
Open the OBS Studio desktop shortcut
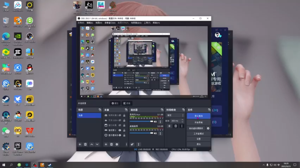30,38
